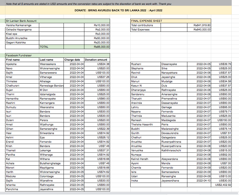
Task: Click the US$34.58 donation cell
Action: tap(221, 81)
